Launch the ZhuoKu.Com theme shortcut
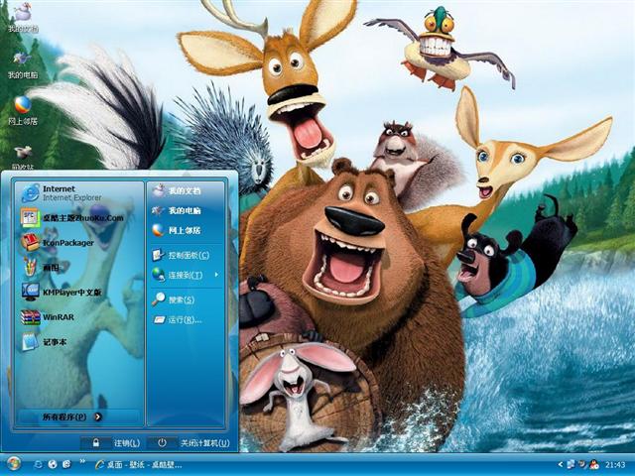The width and height of the screenshot is (635, 476). coord(79,218)
